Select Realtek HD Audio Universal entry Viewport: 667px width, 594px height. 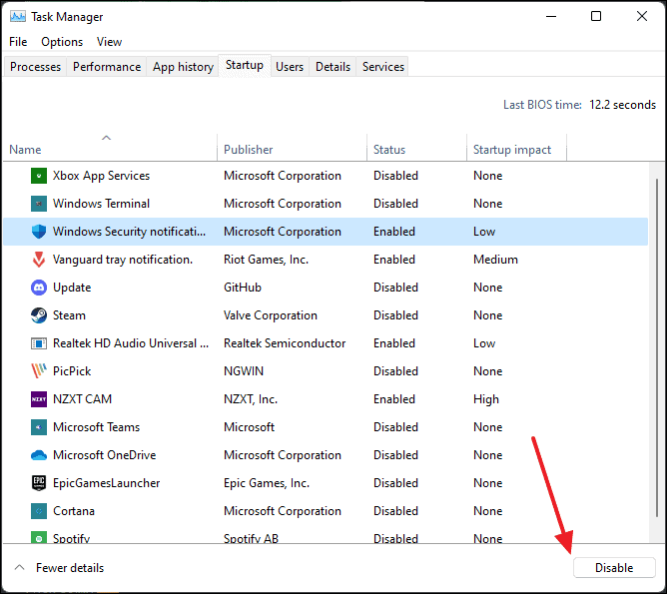[131, 343]
